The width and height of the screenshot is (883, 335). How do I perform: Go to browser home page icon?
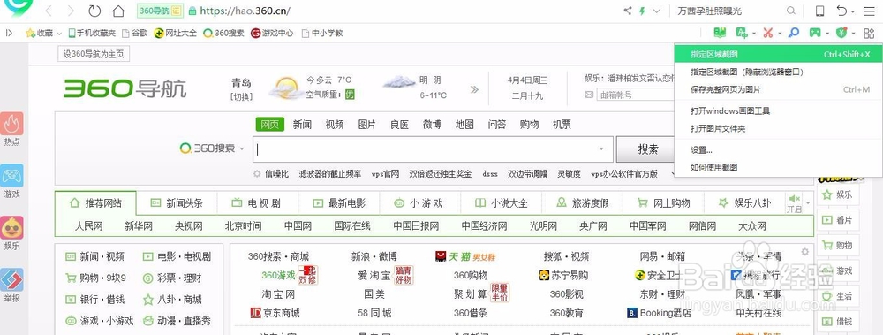point(118,11)
